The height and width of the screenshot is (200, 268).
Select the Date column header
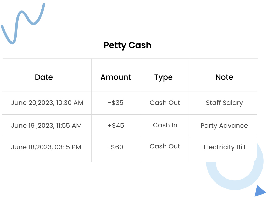click(44, 77)
